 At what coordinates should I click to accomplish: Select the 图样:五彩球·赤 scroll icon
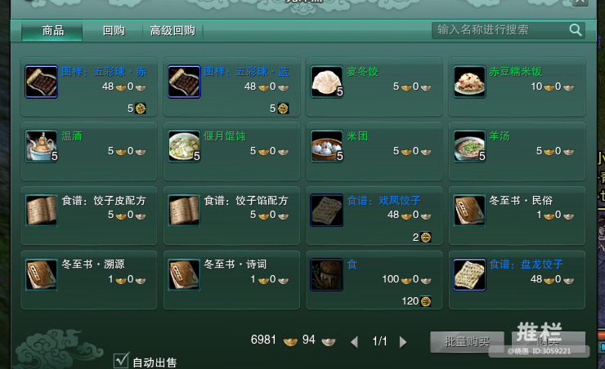(41, 82)
